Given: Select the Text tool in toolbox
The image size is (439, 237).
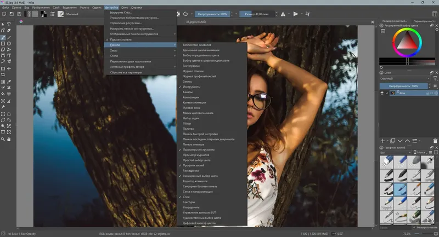Looking at the screenshot, I should point(9,24).
